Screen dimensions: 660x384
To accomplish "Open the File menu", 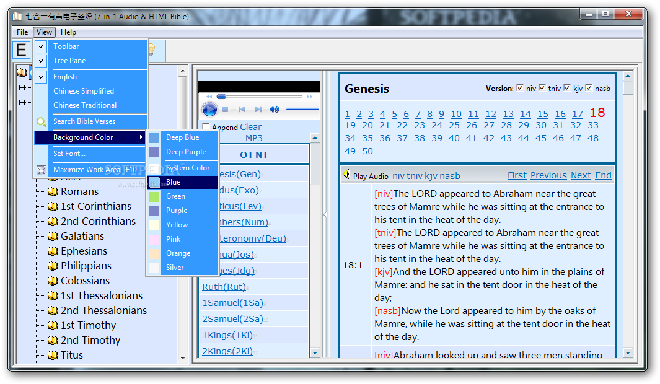I will (x=22, y=32).
